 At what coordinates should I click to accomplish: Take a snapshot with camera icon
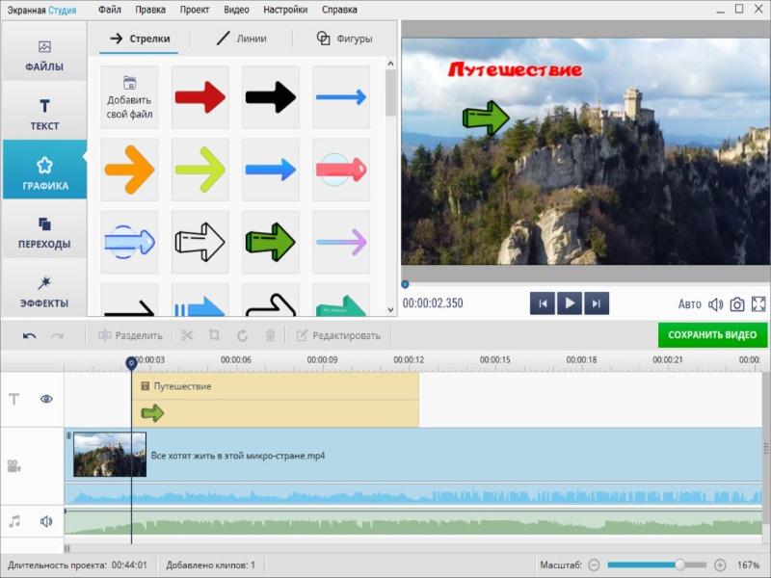click(737, 304)
